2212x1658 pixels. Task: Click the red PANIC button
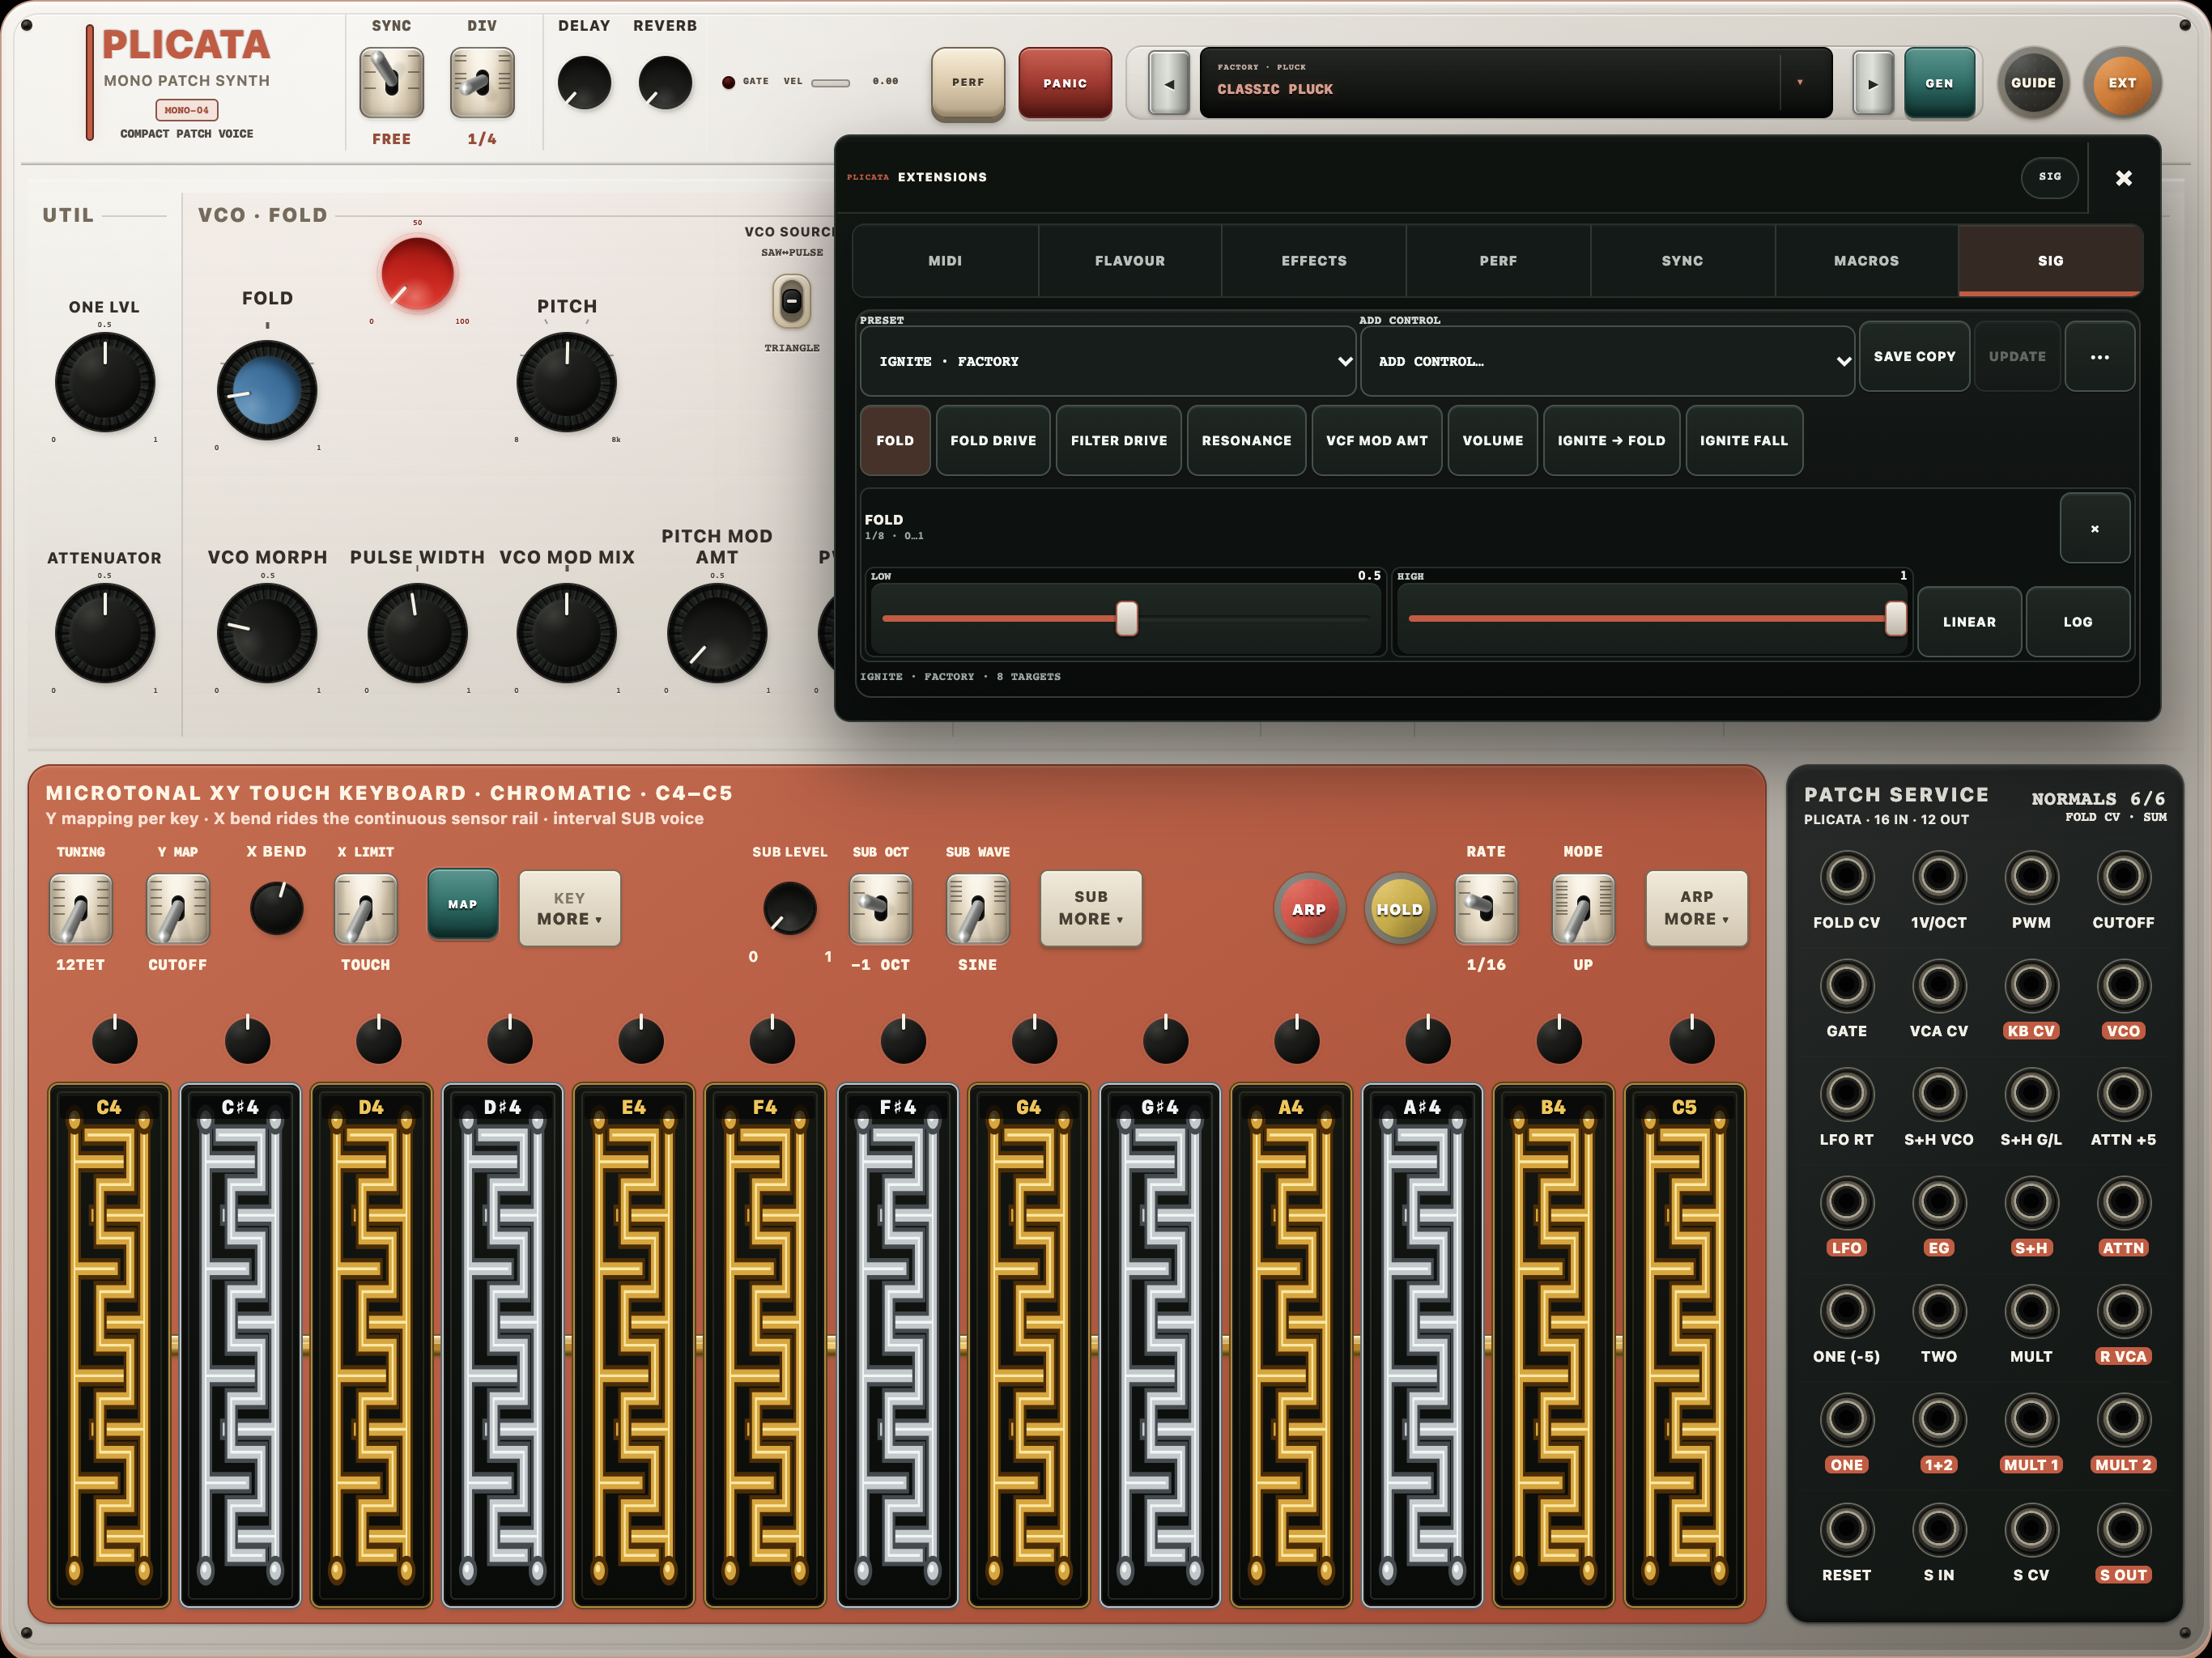pyautogui.click(x=1065, y=83)
